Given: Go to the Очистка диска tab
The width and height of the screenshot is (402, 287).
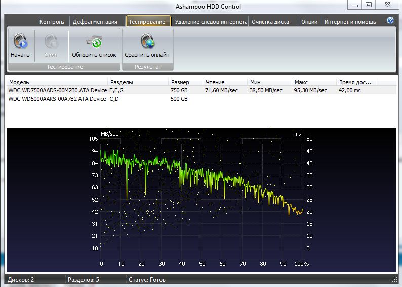Looking at the screenshot, I should (270, 22).
